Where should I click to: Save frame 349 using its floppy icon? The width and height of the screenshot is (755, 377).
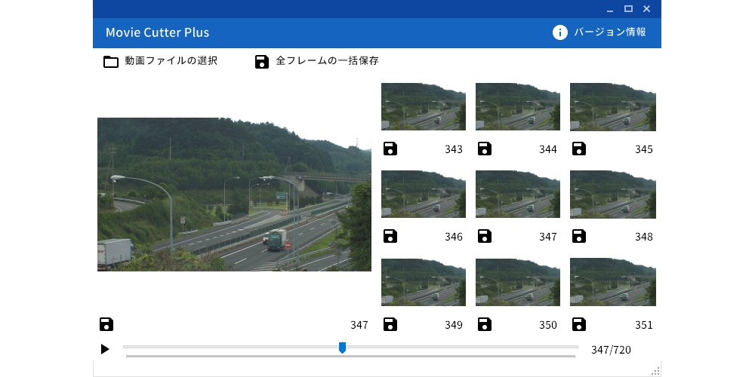click(390, 324)
